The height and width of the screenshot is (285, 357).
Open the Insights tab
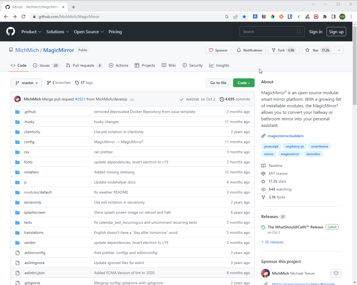pyautogui.click(x=219, y=65)
